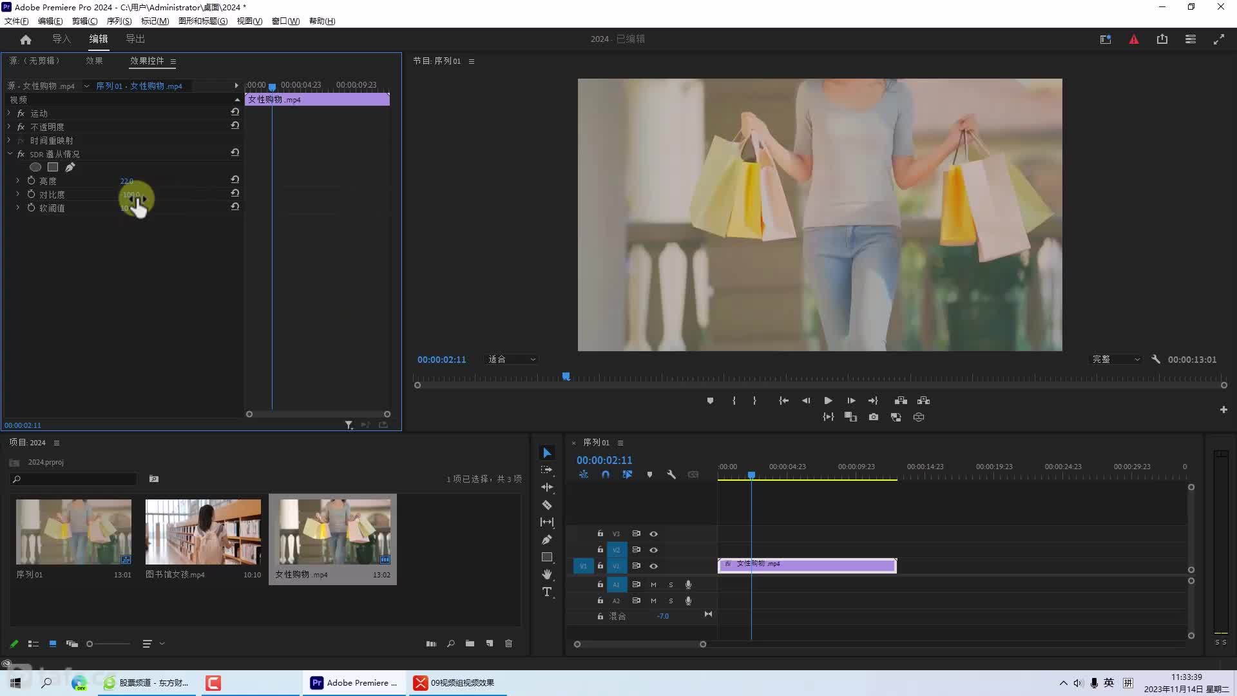Solo audio track A2
This screenshot has width=1237, height=696.
[671, 601]
